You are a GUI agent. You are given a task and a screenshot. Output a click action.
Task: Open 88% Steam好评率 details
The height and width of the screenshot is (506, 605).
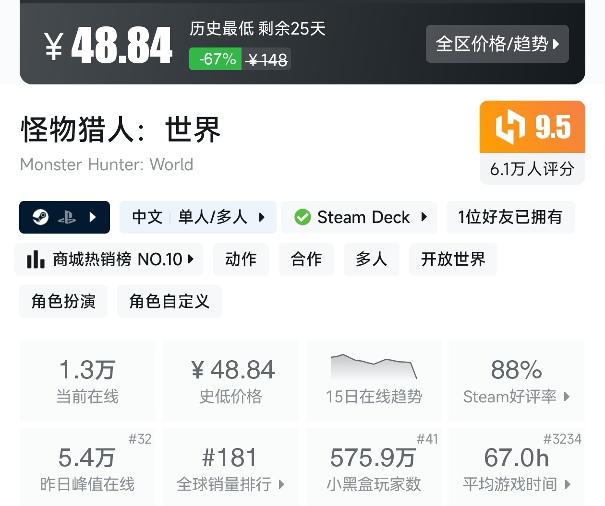(517, 381)
